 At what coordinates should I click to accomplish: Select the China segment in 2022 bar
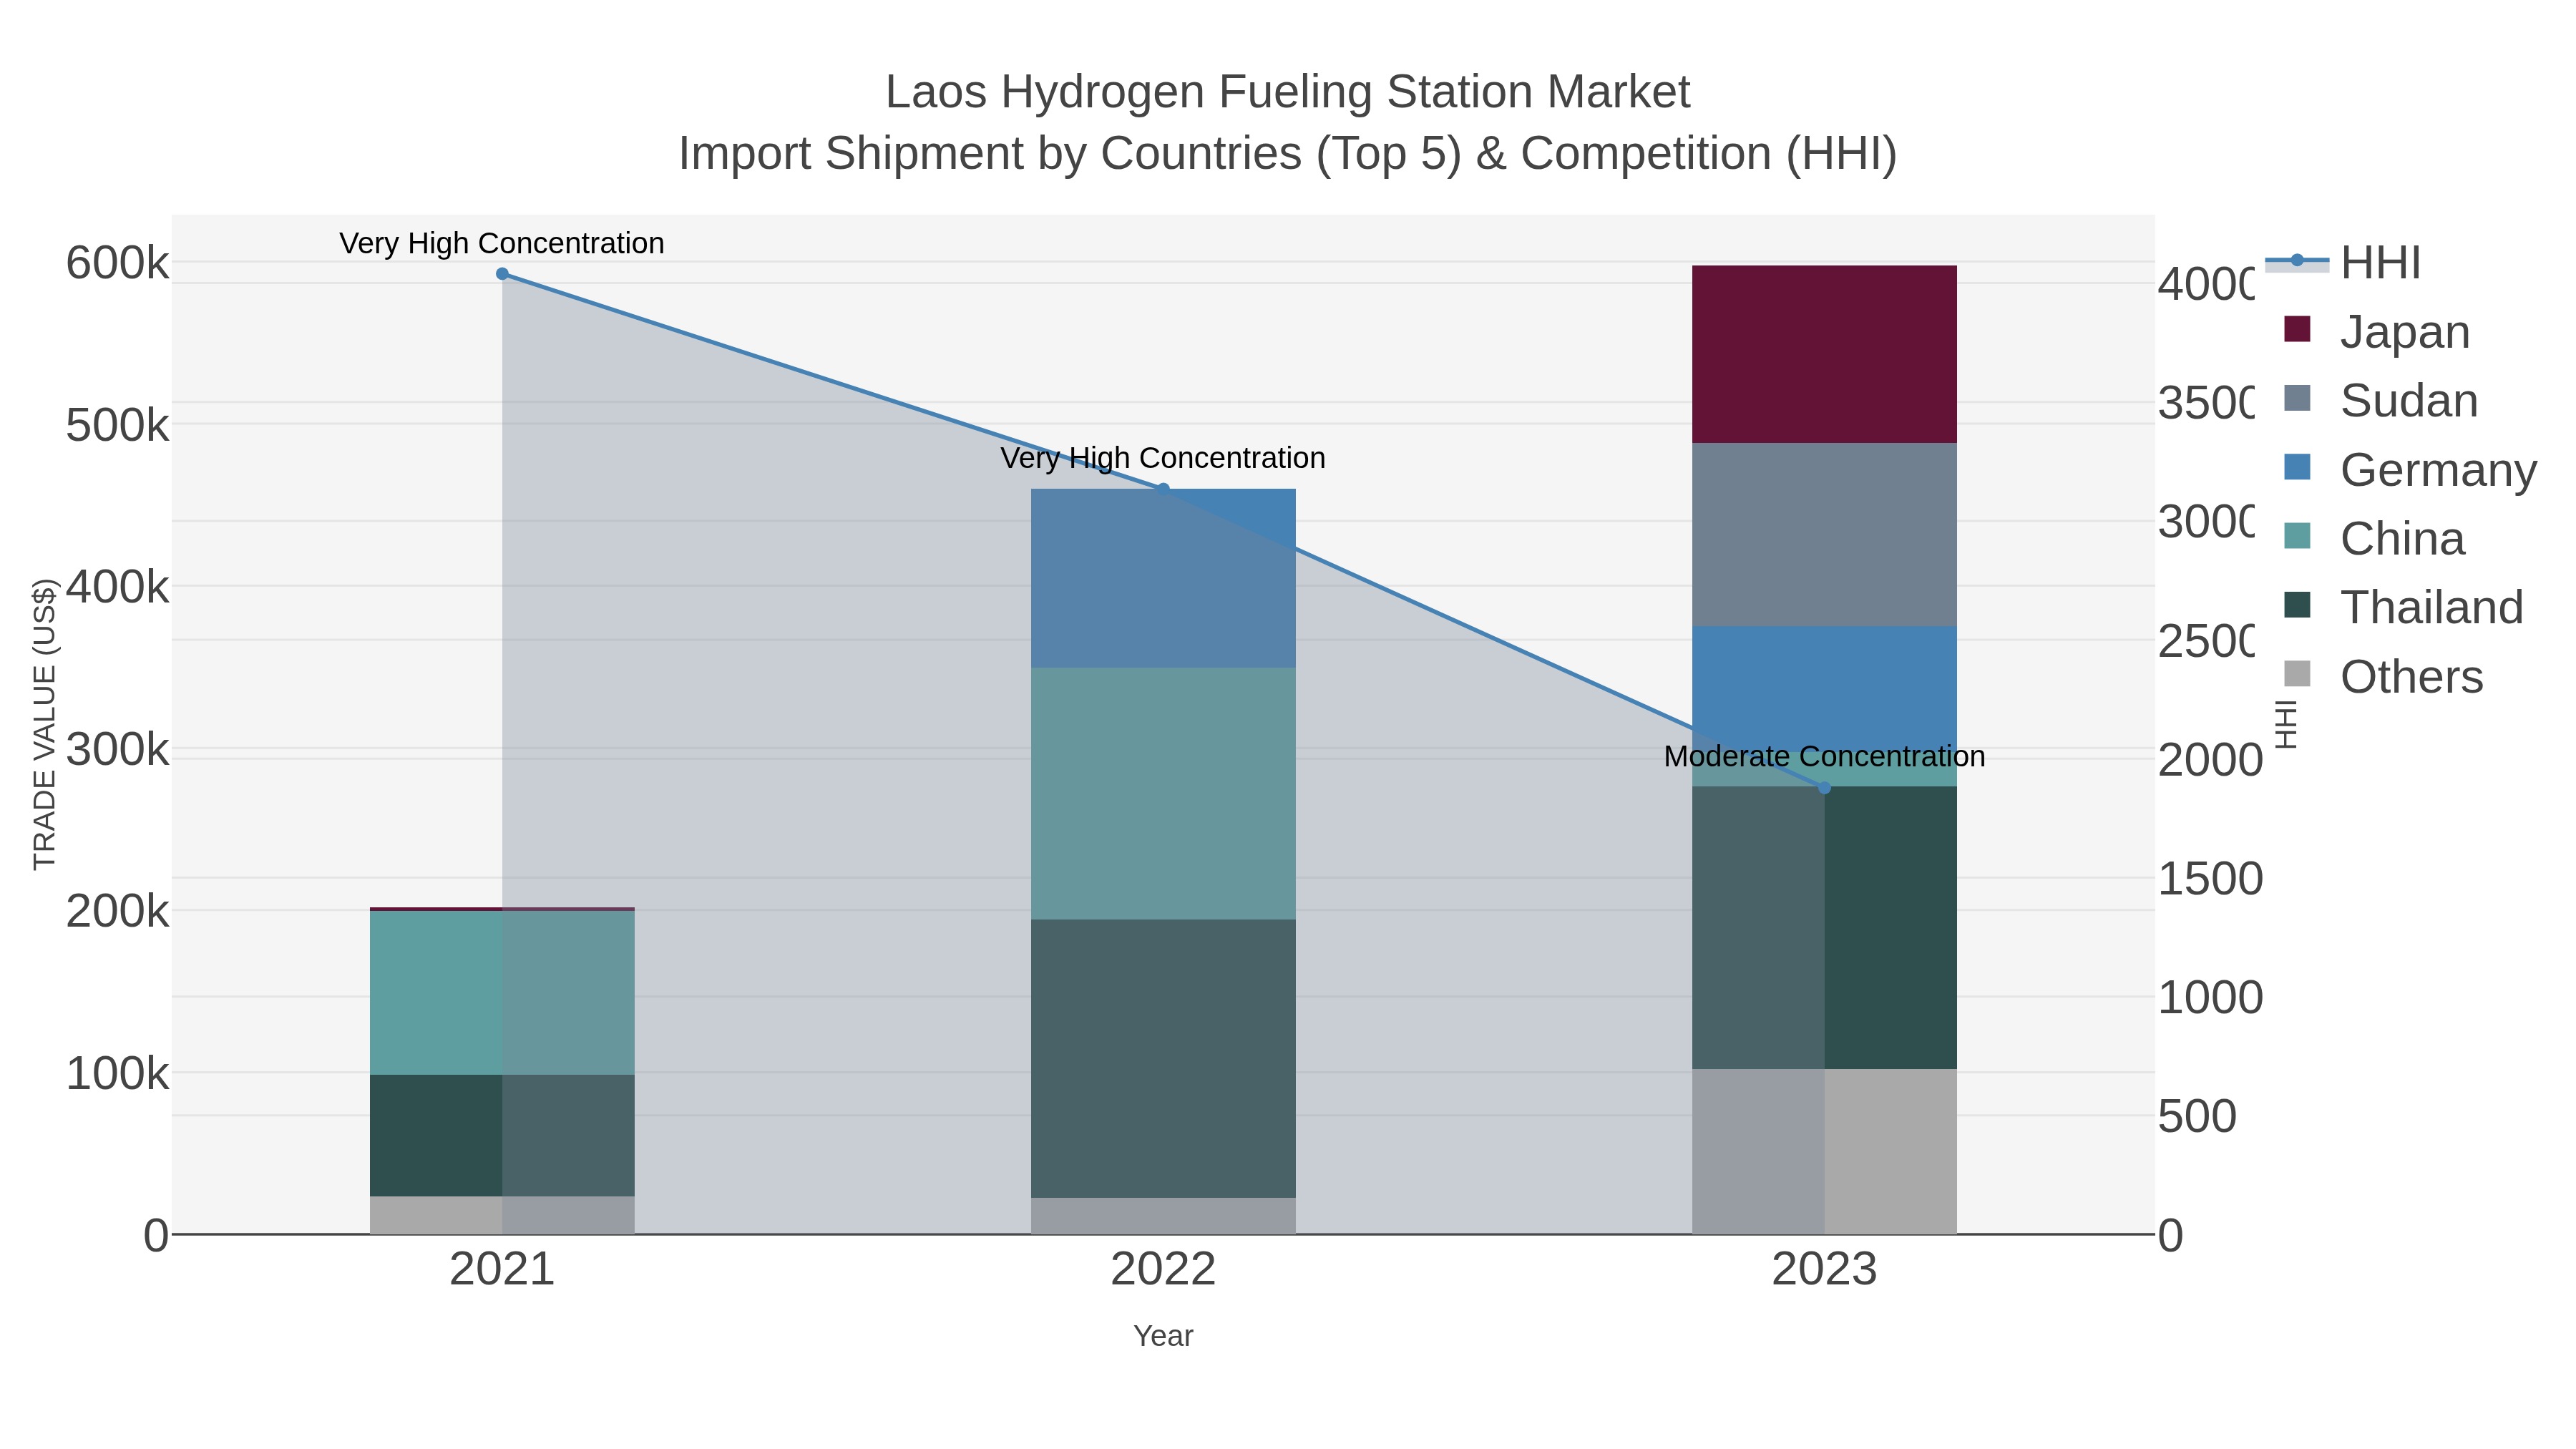tap(1163, 794)
